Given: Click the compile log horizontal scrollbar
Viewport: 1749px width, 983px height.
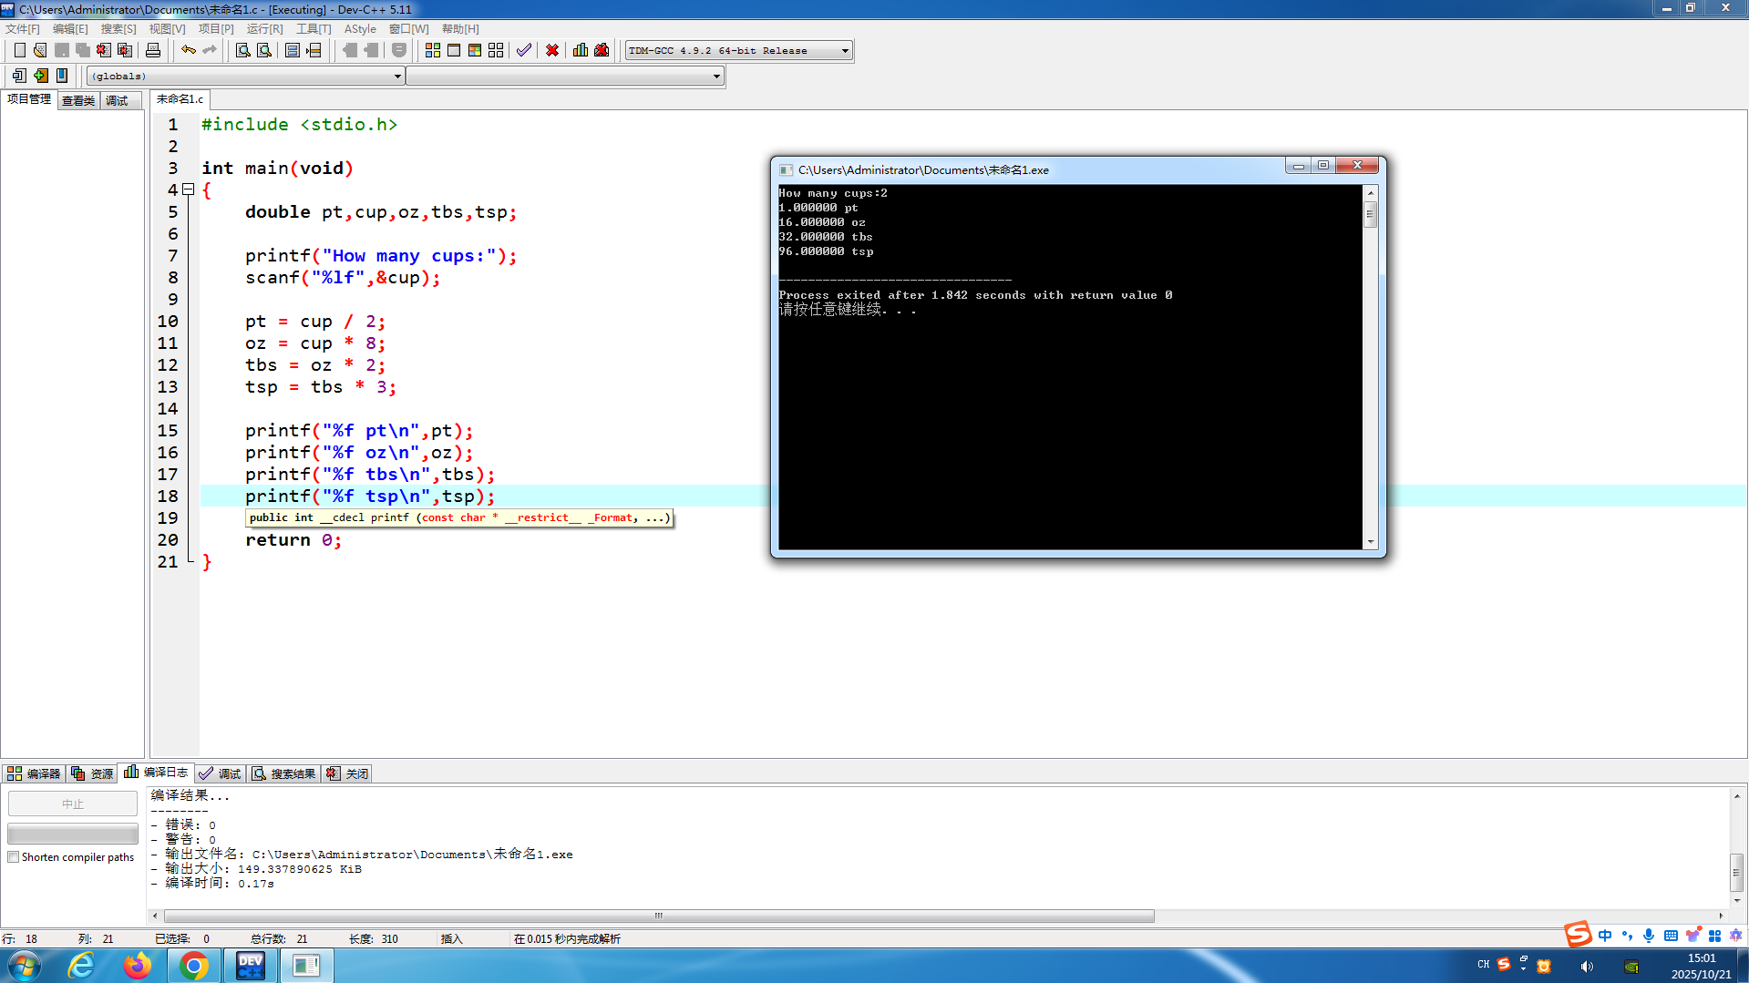Looking at the screenshot, I should [x=658, y=916].
